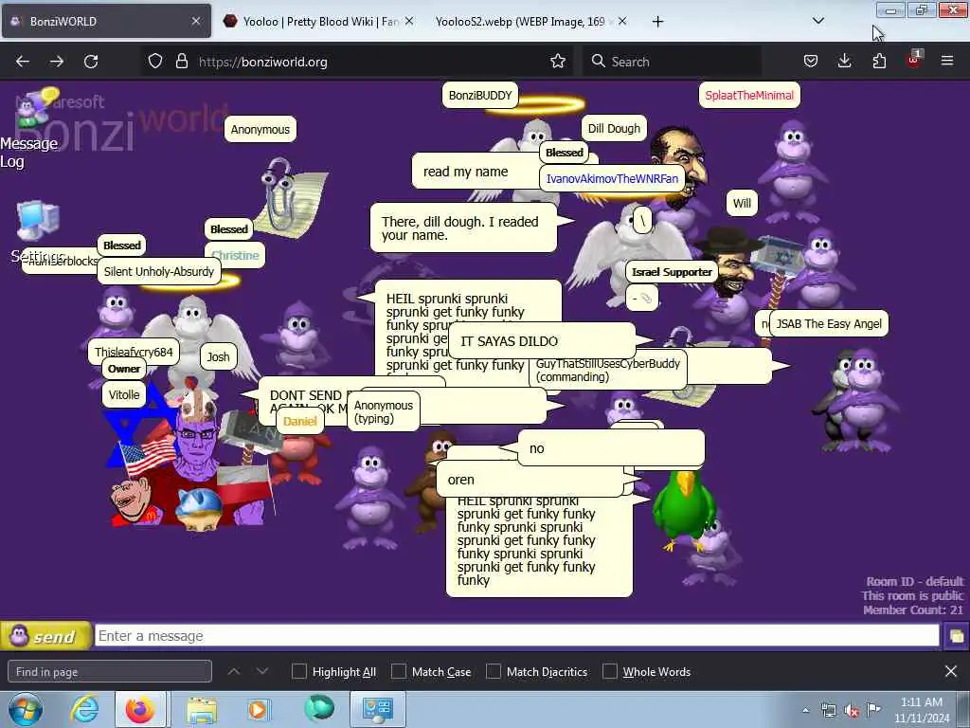This screenshot has width=970, height=728.
Task: Click the Will name tag
Action: coord(742,203)
